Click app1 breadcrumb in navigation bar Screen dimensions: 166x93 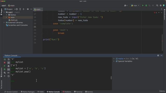click(4, 5)
